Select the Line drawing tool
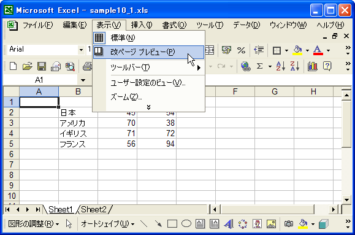Image resolution: width=355 pixels, height=235 pixels. pos(143,224)
